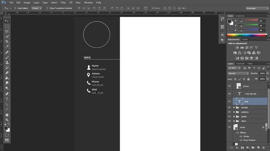Select the Lasso tool
Screen dimensions: 270x151
[x=7, y=31]
